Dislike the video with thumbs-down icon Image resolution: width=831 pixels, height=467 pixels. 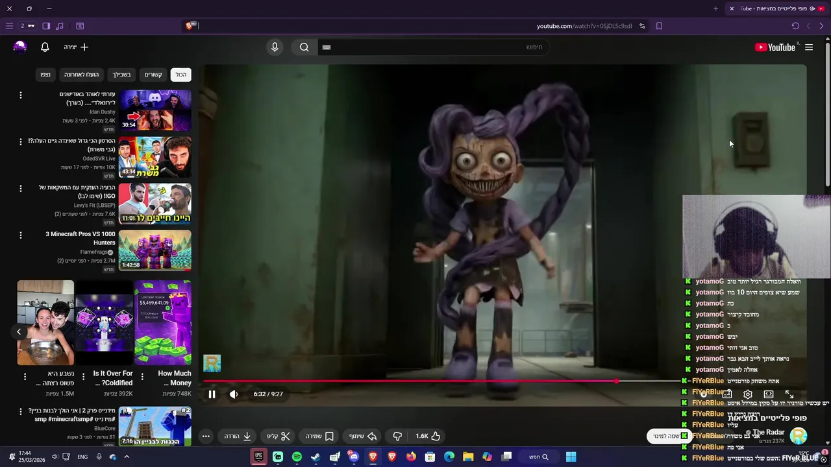point(397,436)
